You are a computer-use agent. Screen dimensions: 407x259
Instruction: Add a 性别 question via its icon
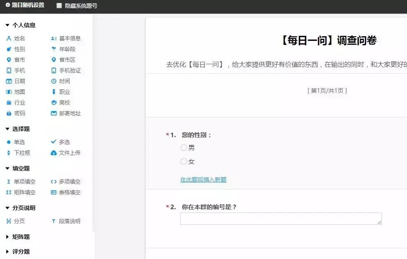pyautogui.click(x=8, y=49)
